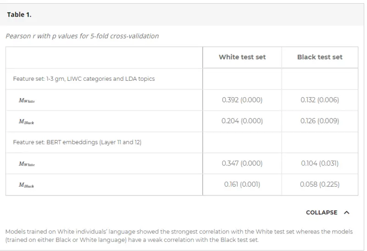Select the 0.126 (0.009) cell
Screen dimensions: 367x251
(x=320, y=121)
